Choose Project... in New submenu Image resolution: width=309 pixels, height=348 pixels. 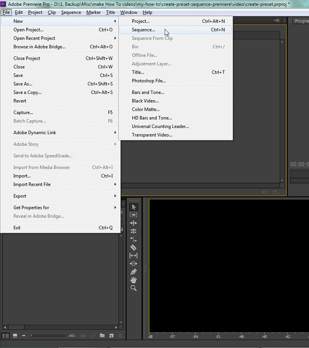coord(176,21)
